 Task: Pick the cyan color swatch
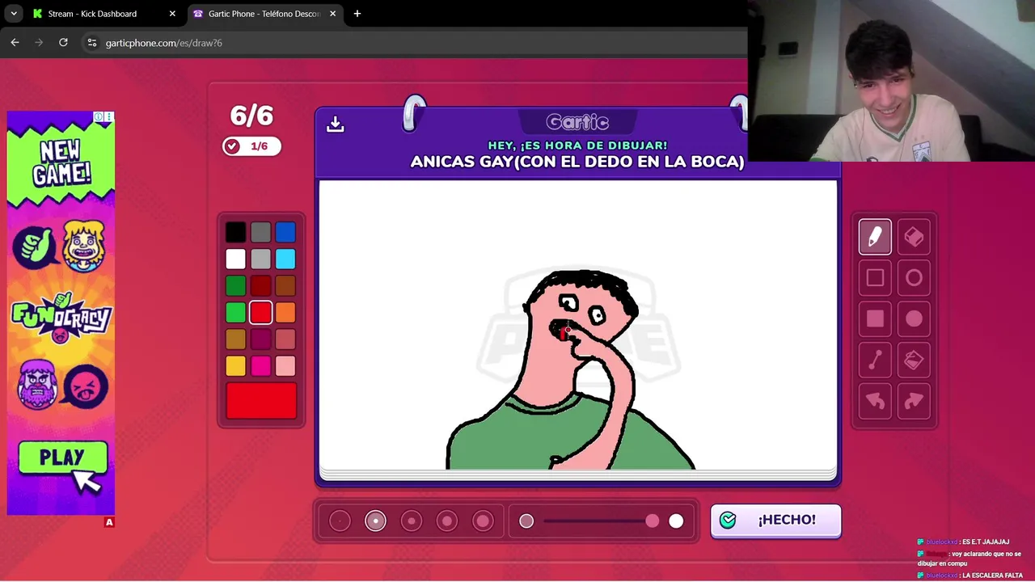285,259
